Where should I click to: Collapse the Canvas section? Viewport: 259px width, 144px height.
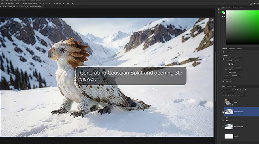(x=222, y=55)
